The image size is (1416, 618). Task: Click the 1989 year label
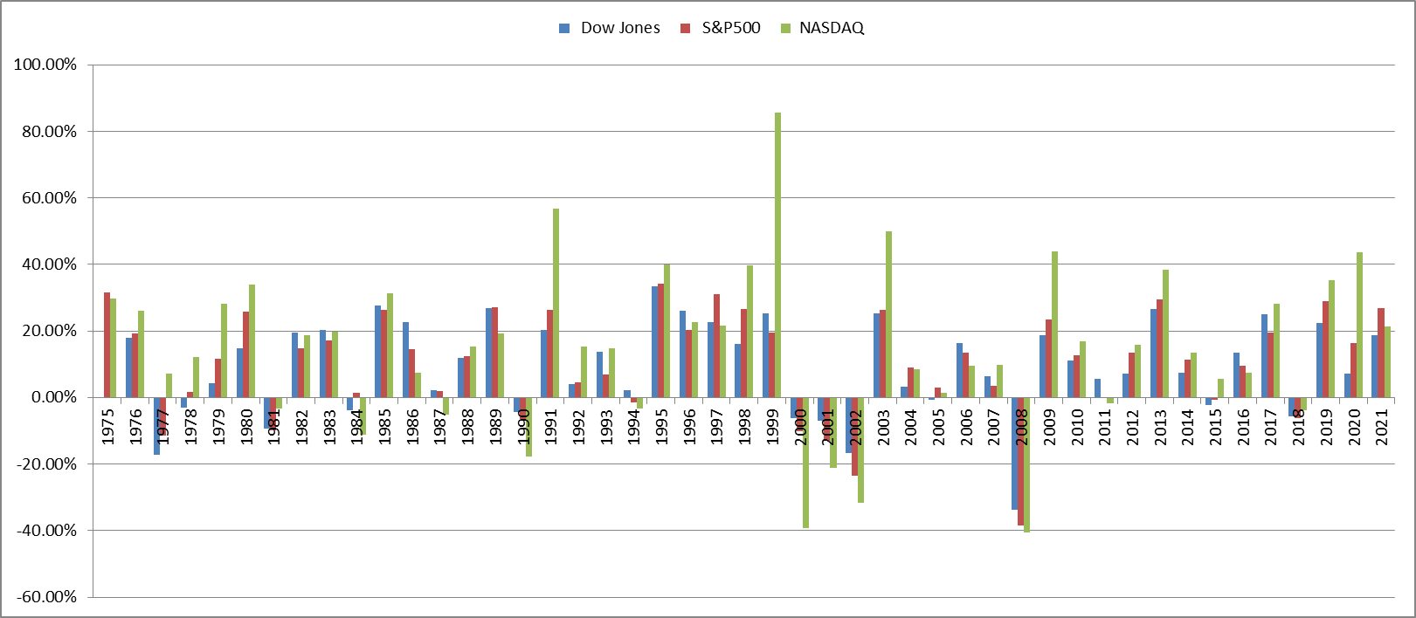[495, 425]
